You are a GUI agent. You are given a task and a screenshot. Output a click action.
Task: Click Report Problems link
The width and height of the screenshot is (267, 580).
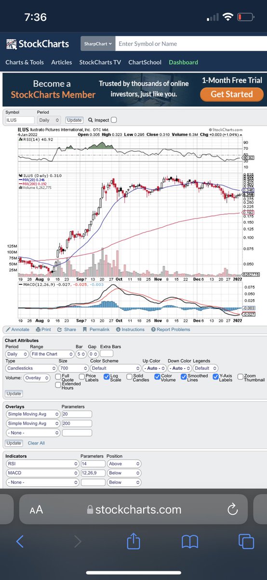click(171, 330)
